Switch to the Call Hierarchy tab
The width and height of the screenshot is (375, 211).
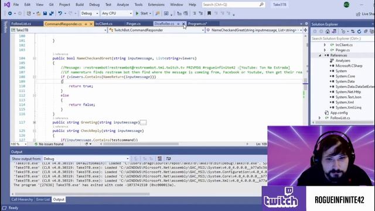[22, 199]
